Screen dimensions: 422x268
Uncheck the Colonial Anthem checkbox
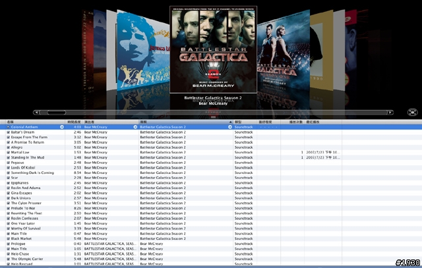click(8, 127)
